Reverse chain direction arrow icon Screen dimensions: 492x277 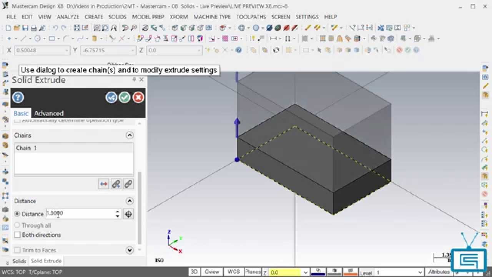pyautogui.click(x=104, y=184)
